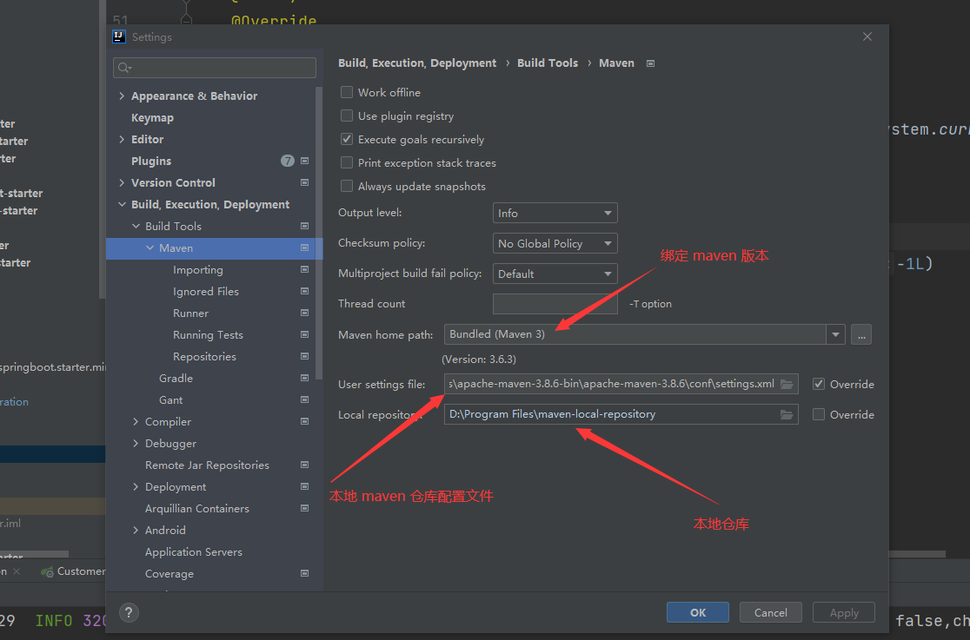Close the Settings dialog with X

coord(867,36)
